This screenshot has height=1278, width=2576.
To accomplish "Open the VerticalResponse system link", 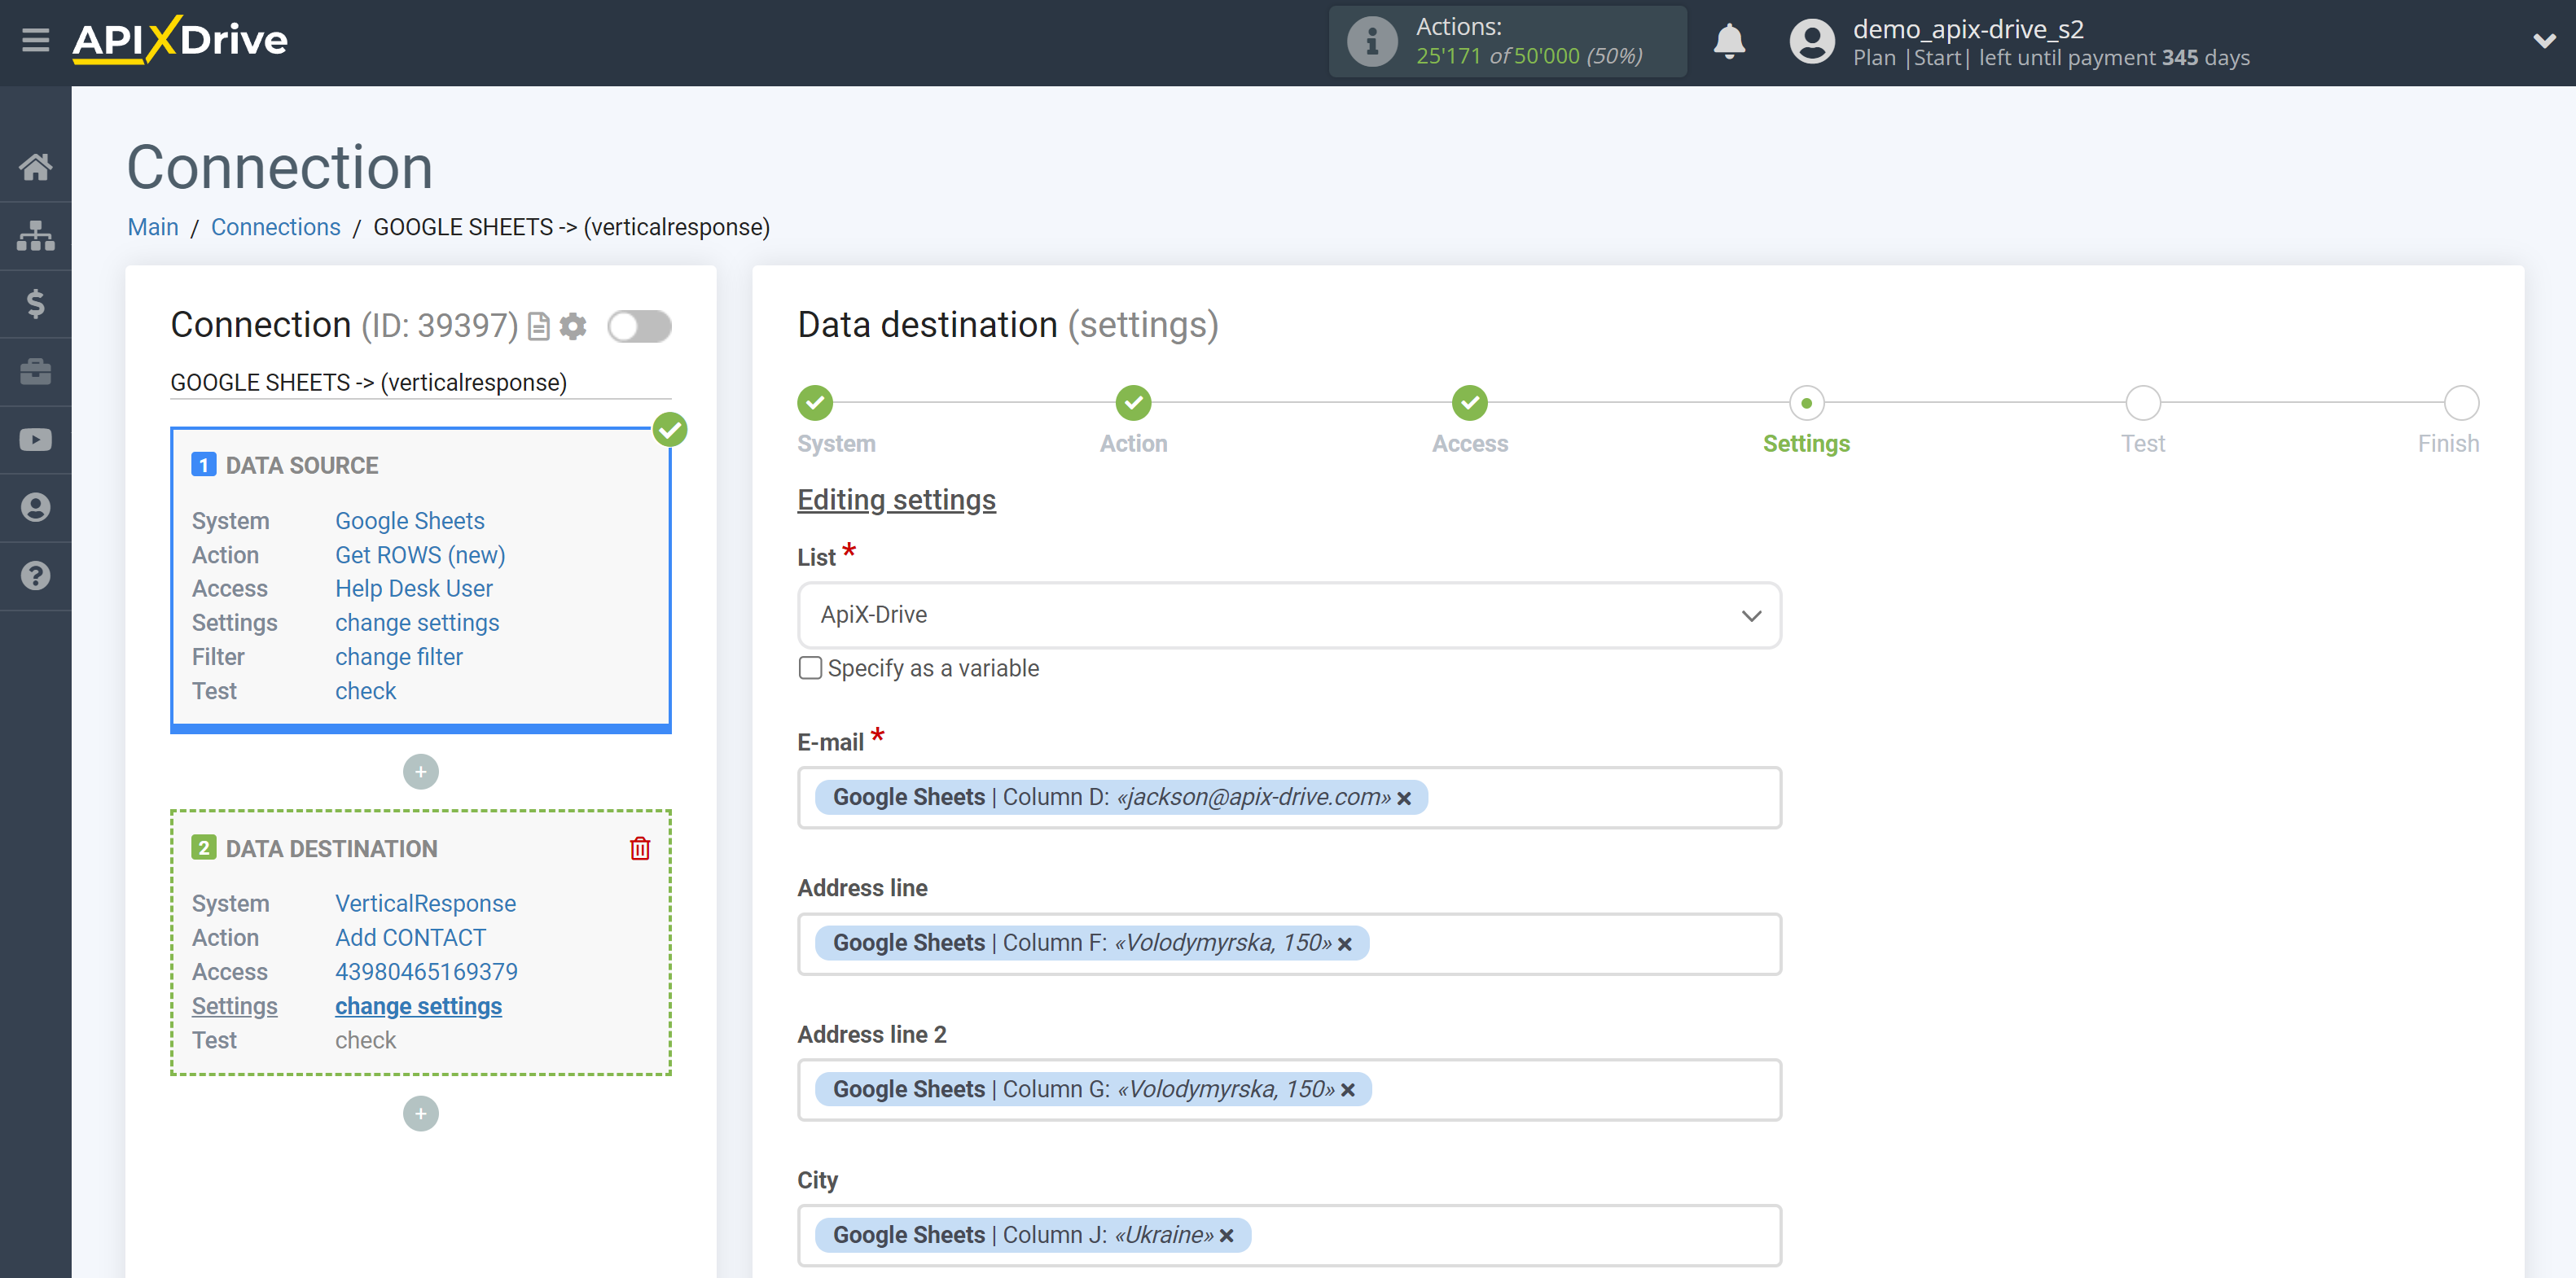I will (x=425, y=904).
